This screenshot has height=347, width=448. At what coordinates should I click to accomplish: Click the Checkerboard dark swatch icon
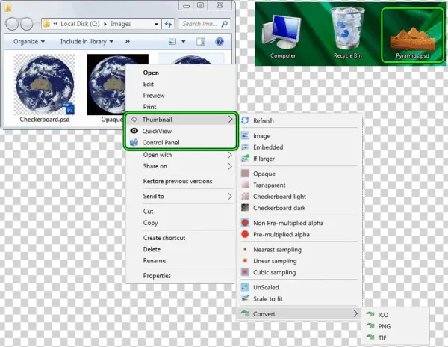(245, 208)
